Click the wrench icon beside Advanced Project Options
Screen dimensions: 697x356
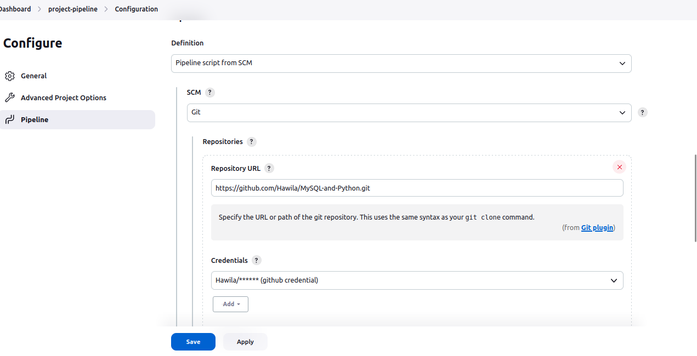(9, 97)
